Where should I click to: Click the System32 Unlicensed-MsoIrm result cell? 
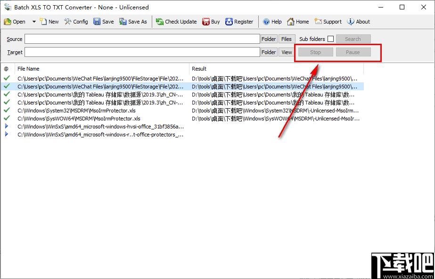tap(275, 111)
